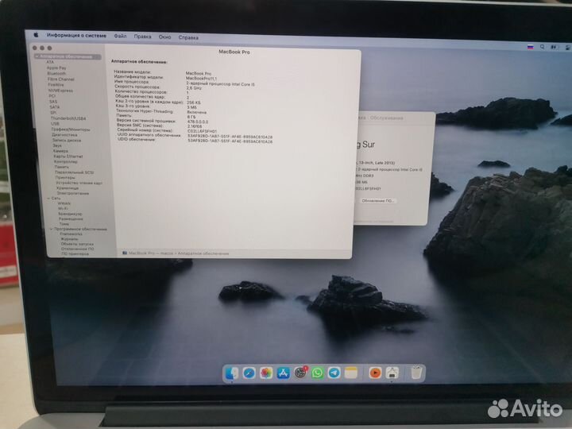
Task: Switch to Обслуживание tab in About window
Action: coord(386,118)
